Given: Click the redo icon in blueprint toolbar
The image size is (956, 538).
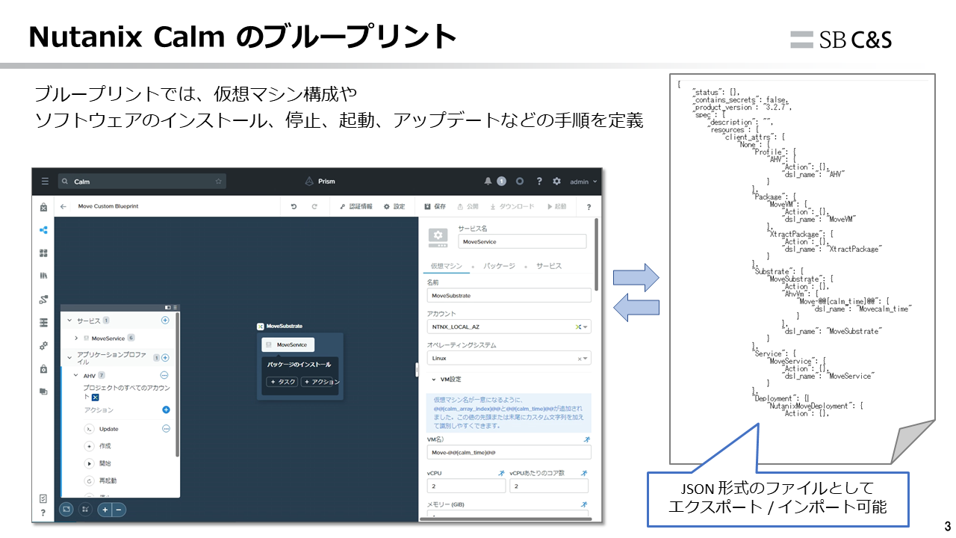Looking at the screenshot, I should point(314,206).
